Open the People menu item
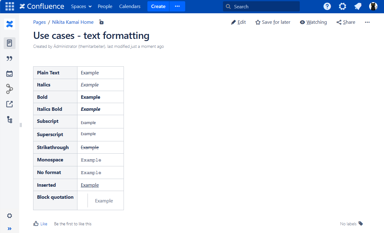 105,6
